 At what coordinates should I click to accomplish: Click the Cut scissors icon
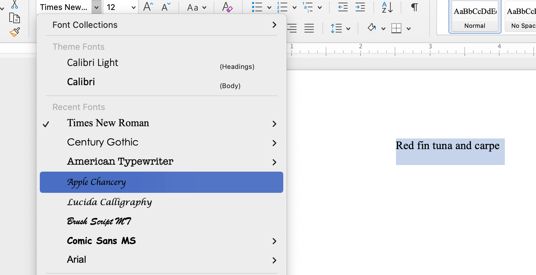15,5
